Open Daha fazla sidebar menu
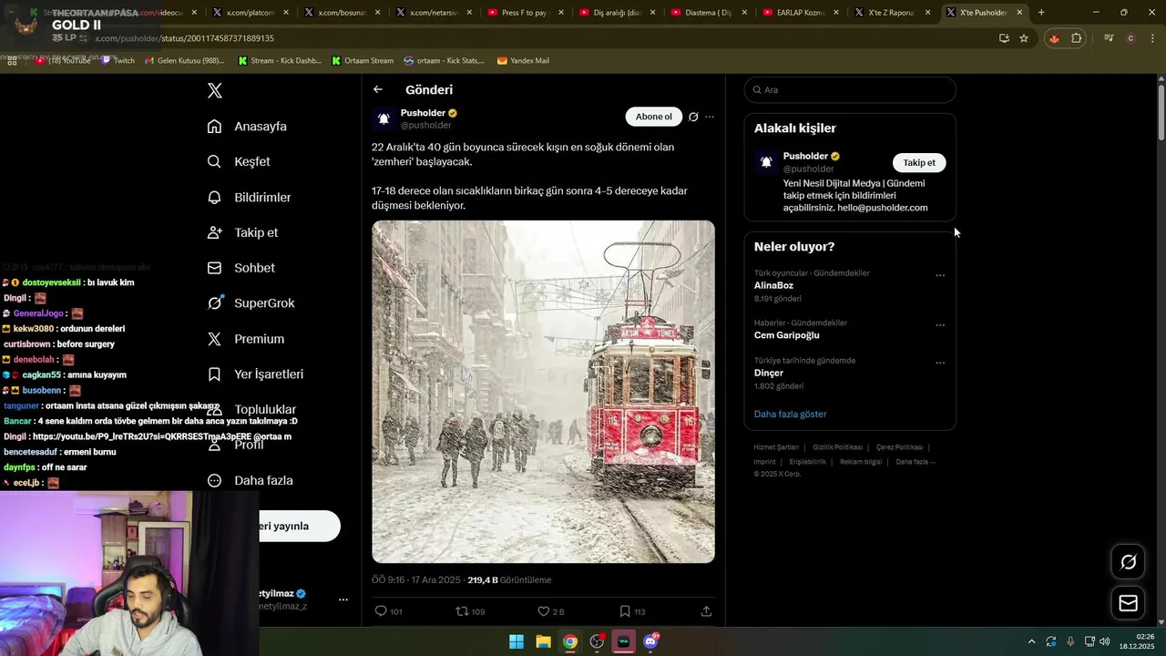1166x656 pixels. click(x=250, y=480)
